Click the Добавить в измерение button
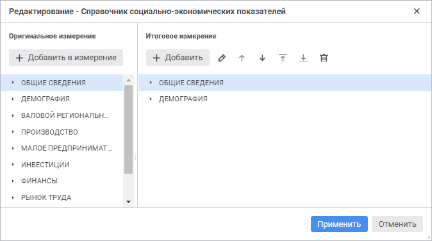This screenshot has height=241, width=432. 66,58
